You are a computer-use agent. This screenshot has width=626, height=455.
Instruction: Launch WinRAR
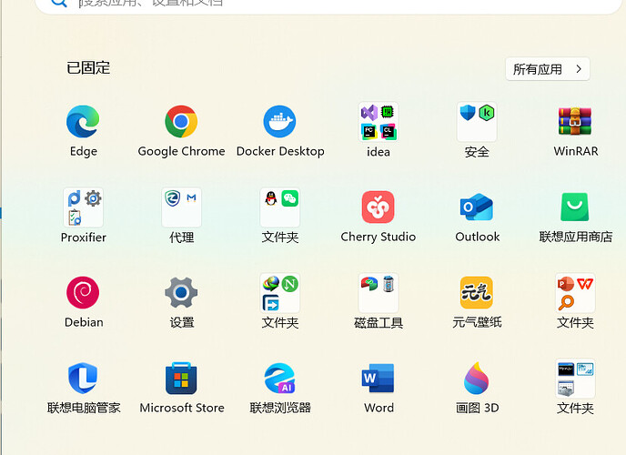pos(575,121)
